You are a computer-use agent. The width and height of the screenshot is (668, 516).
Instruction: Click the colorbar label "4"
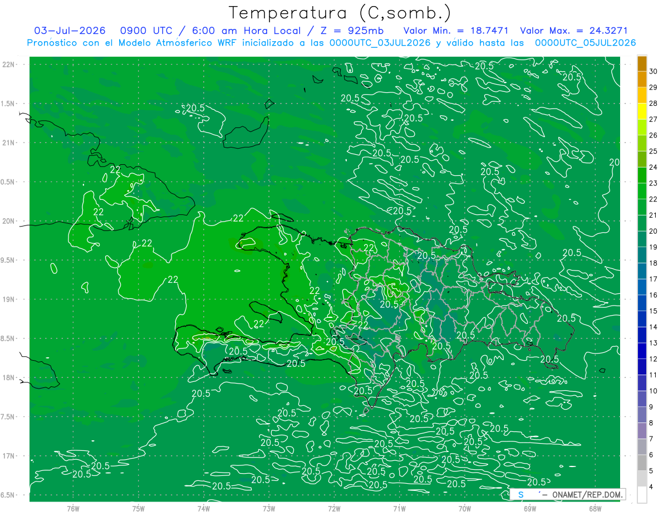pyautogui.click(x=651, y=487)
